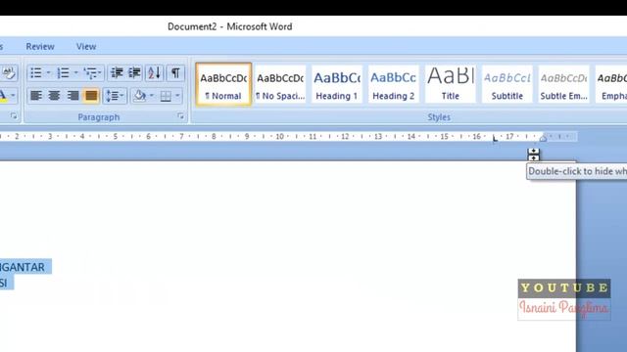This screenshot has height=352, width=627.
Task: Click the Clear Formatting eraser icon
Action: click(8, 73)
